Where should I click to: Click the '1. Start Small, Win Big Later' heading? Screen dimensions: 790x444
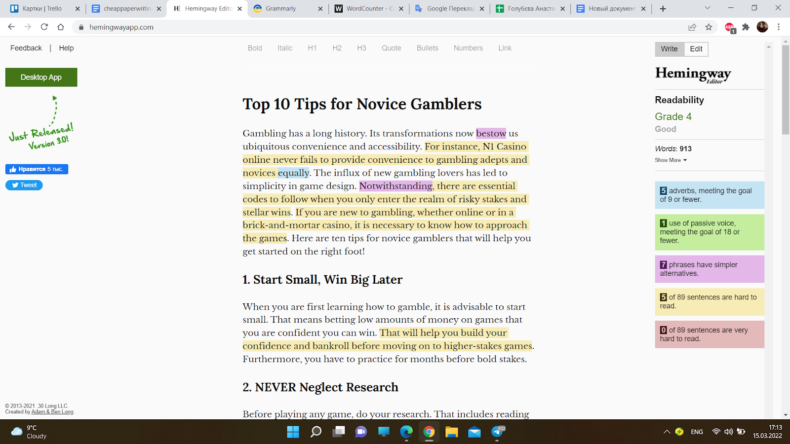point(322,280)
